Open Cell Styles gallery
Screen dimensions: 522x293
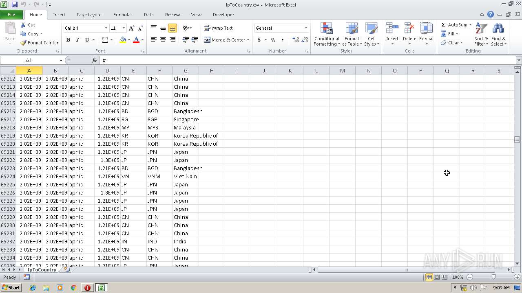[372, 35]
